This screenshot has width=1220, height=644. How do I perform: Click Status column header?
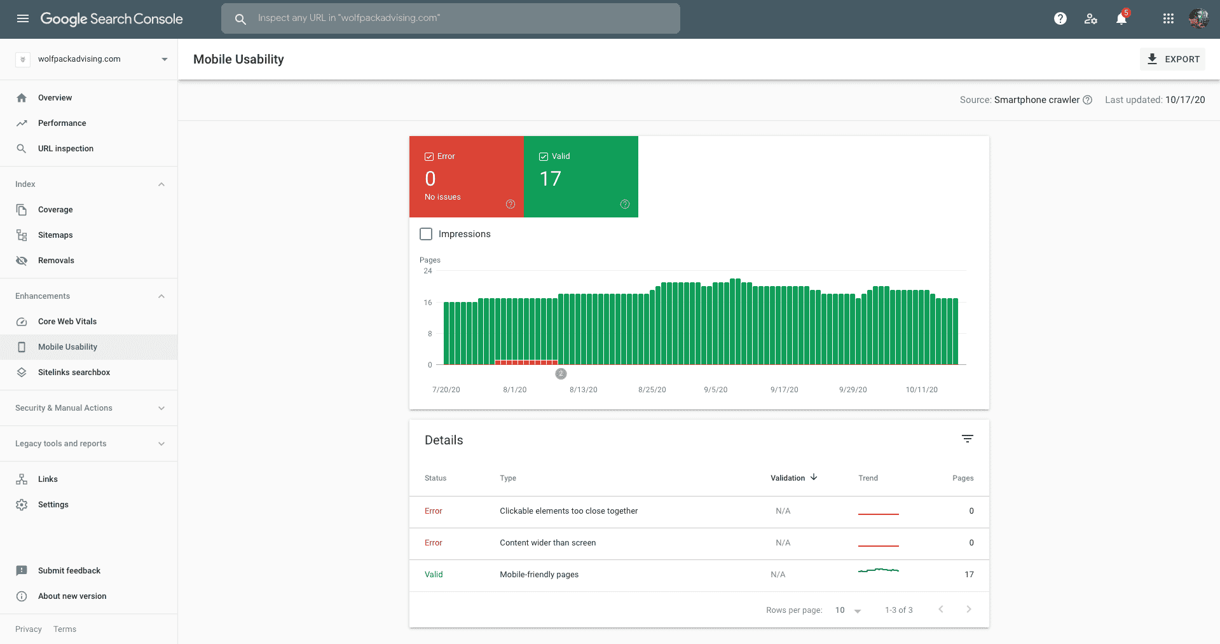[x=435, y=478]
